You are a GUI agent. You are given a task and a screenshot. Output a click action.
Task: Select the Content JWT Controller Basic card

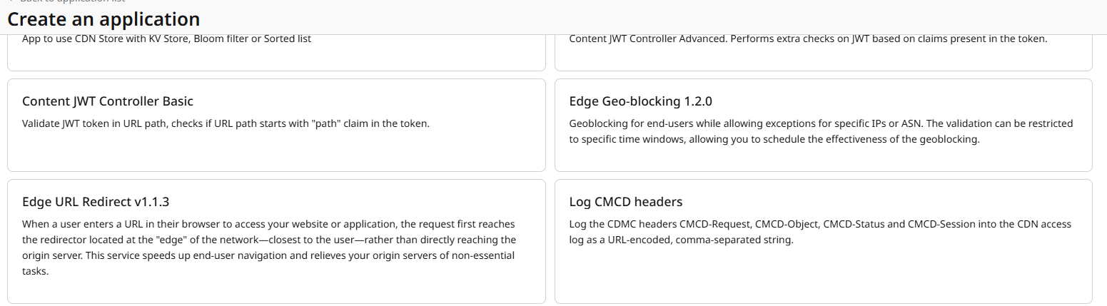276,150
